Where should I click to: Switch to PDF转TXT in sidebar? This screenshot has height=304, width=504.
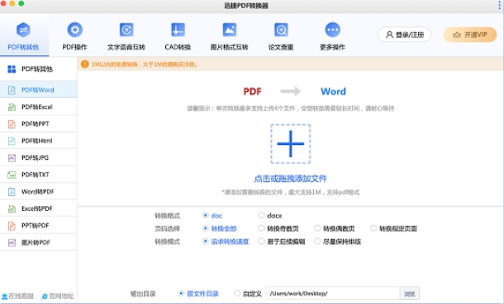(x=38, y=175)
